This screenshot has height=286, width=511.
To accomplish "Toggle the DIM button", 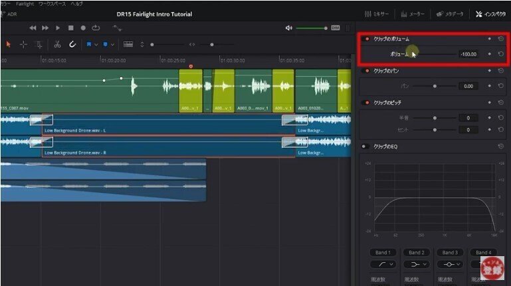I will (336, 28).
